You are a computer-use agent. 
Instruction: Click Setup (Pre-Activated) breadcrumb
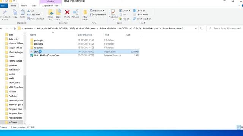(173, 28)
